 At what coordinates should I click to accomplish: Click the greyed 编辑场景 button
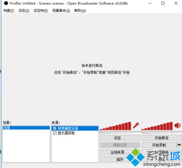pyautogui.click(x=120, y=145)
